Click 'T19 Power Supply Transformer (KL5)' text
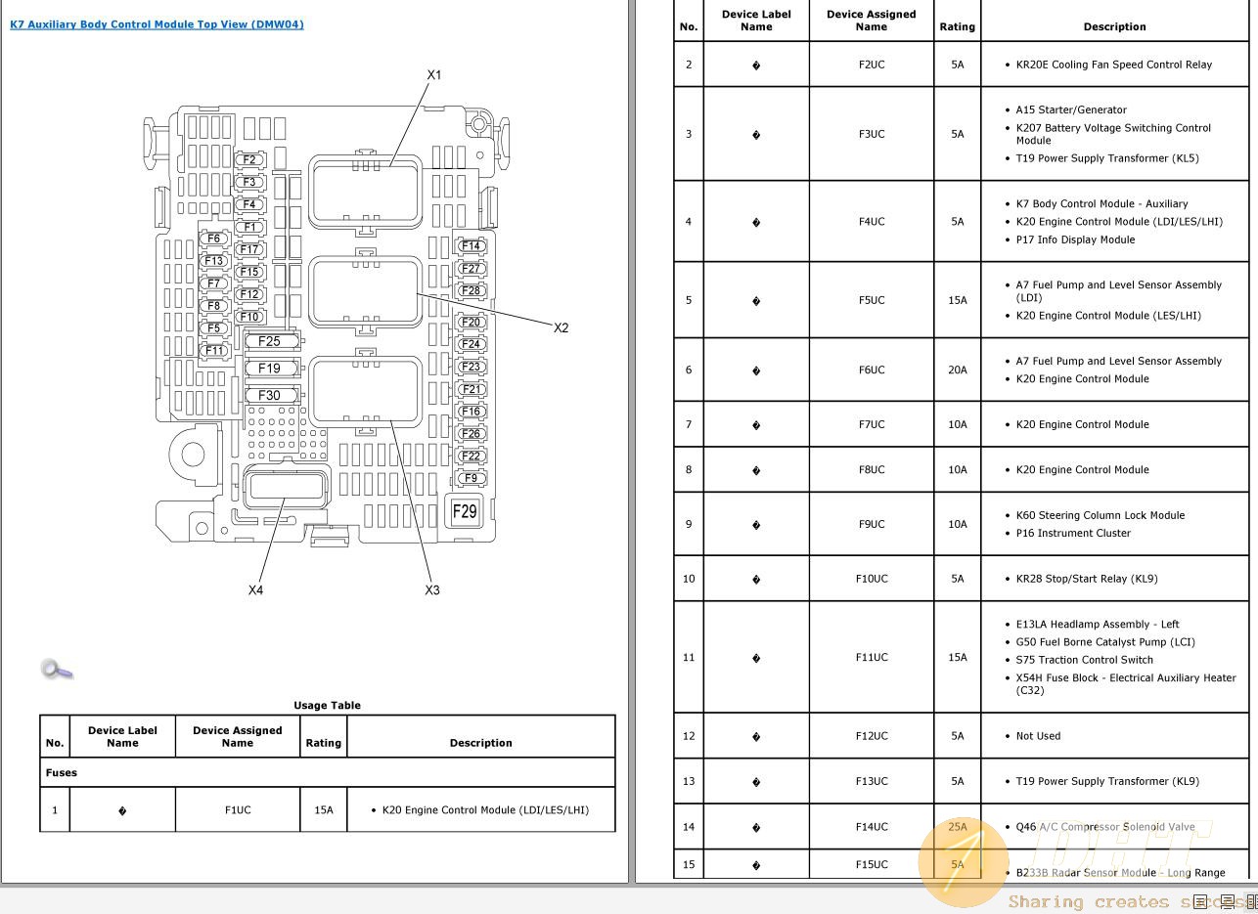Image resolution: width=1258 pixels, height=914 pixels. pyautogui.click(x=1107, y=158)
